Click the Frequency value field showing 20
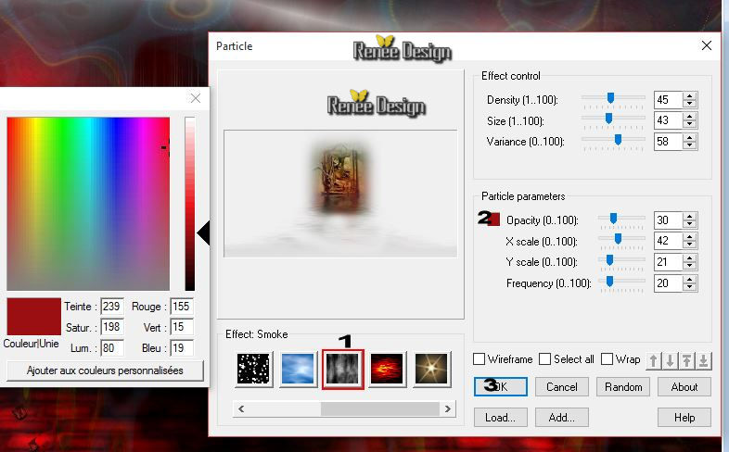This screenshot has width=729, height=452. click(x=668, y=283)
